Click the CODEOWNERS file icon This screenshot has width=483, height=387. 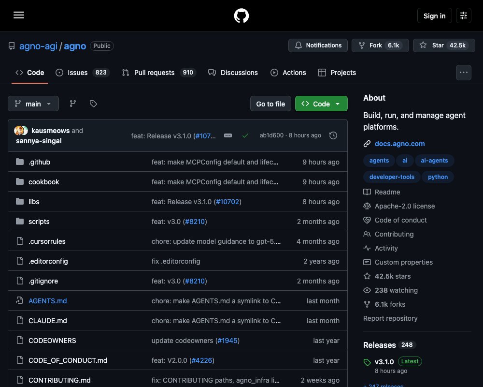[20, 340]
